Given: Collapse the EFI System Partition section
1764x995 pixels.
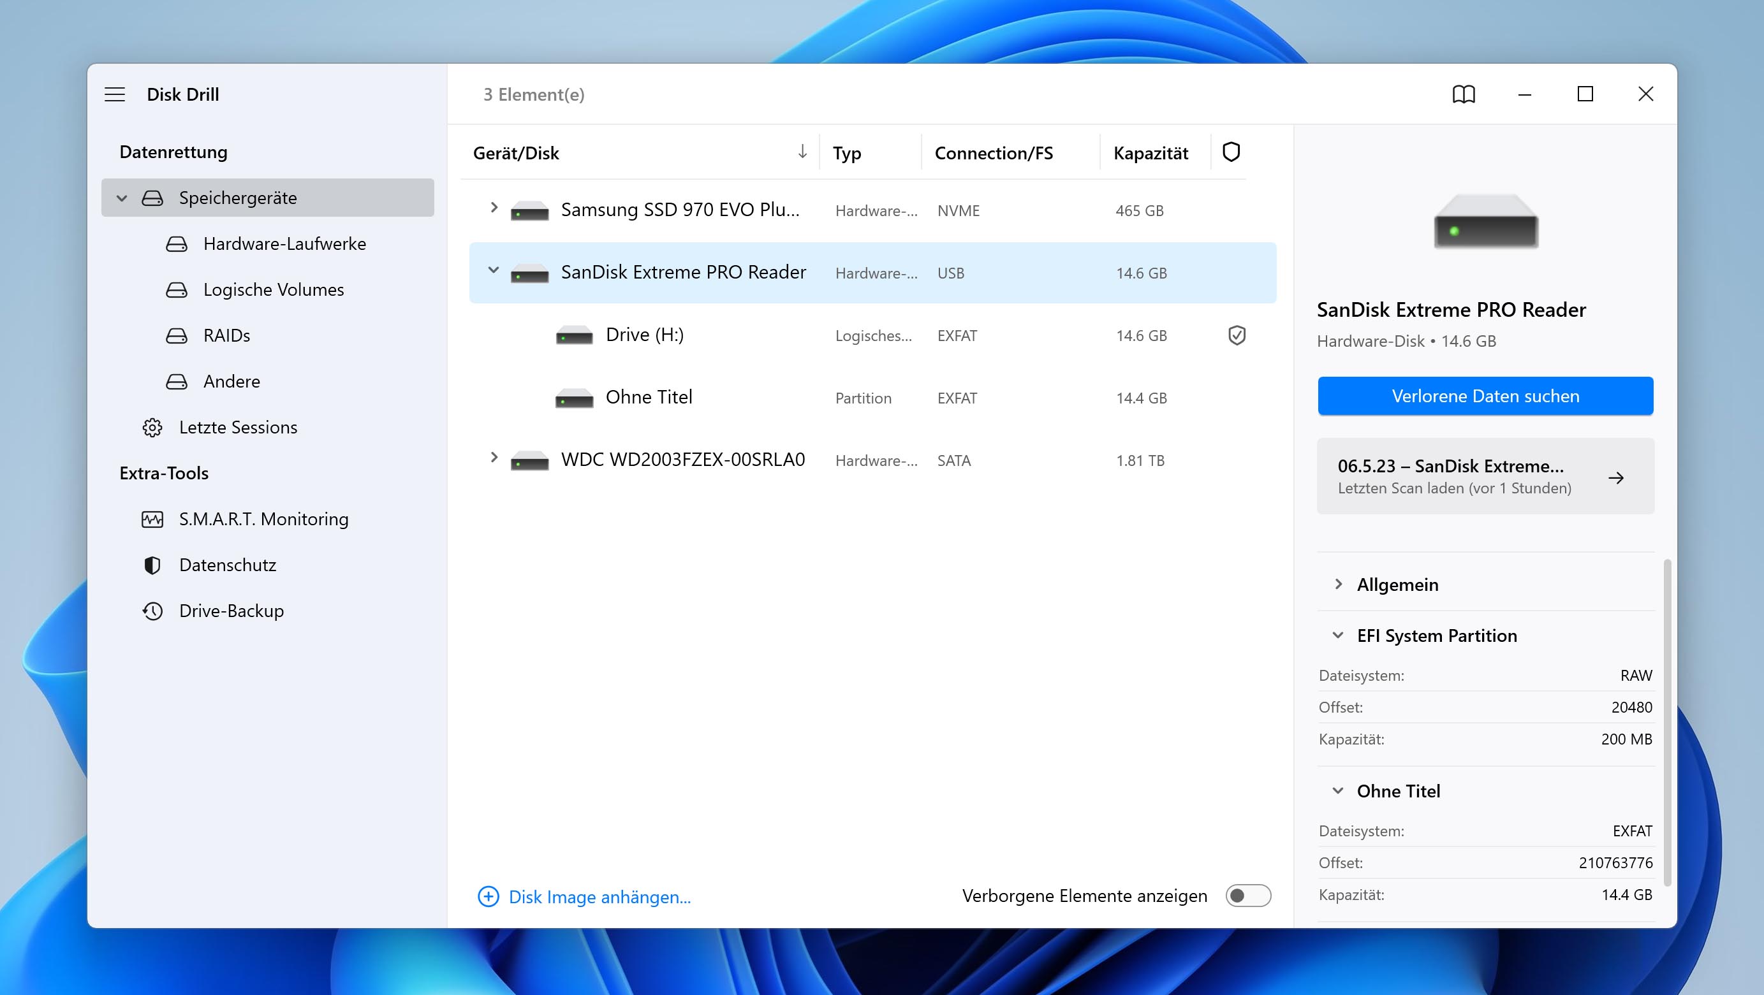Looking at the screenshot, I should point(1337,635).
